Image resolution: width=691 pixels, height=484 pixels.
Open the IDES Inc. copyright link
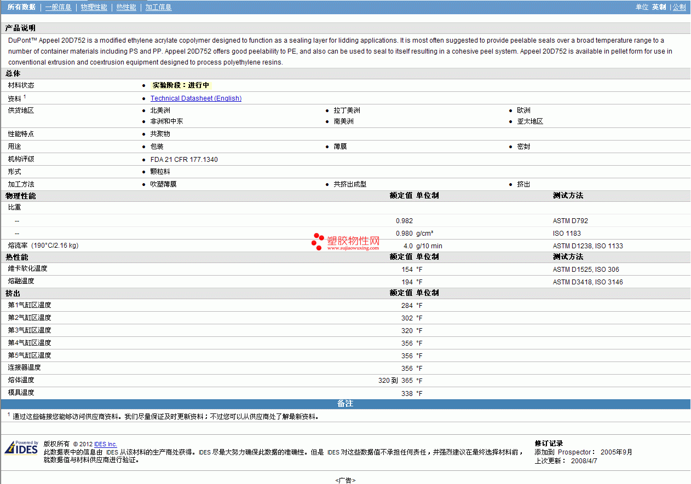click(106, 444)
